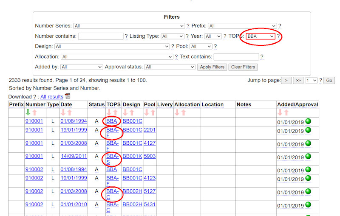Go to next page with > button
The height and width of the screenshot is (216, 340).
point(286,80)
